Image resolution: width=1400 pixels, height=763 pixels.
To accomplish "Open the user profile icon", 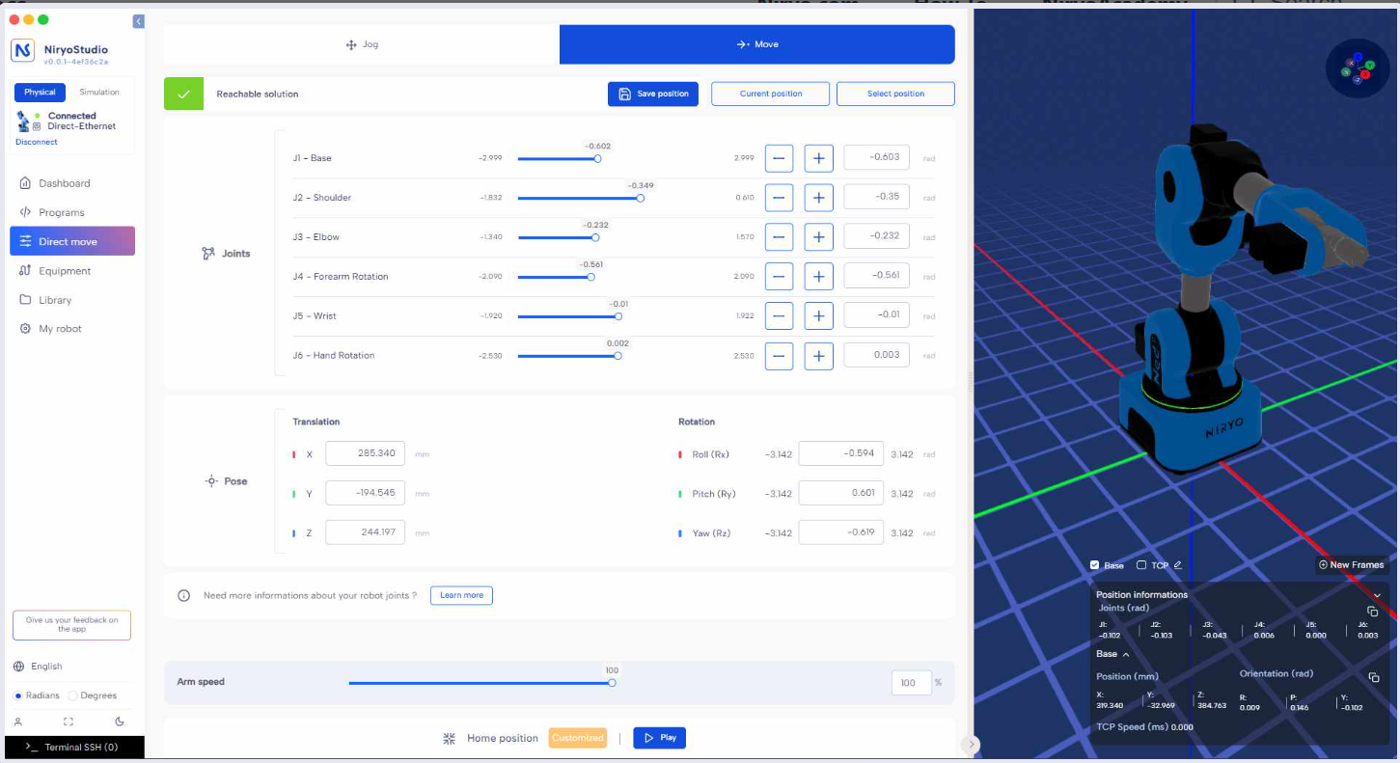I will coord(17,722).
